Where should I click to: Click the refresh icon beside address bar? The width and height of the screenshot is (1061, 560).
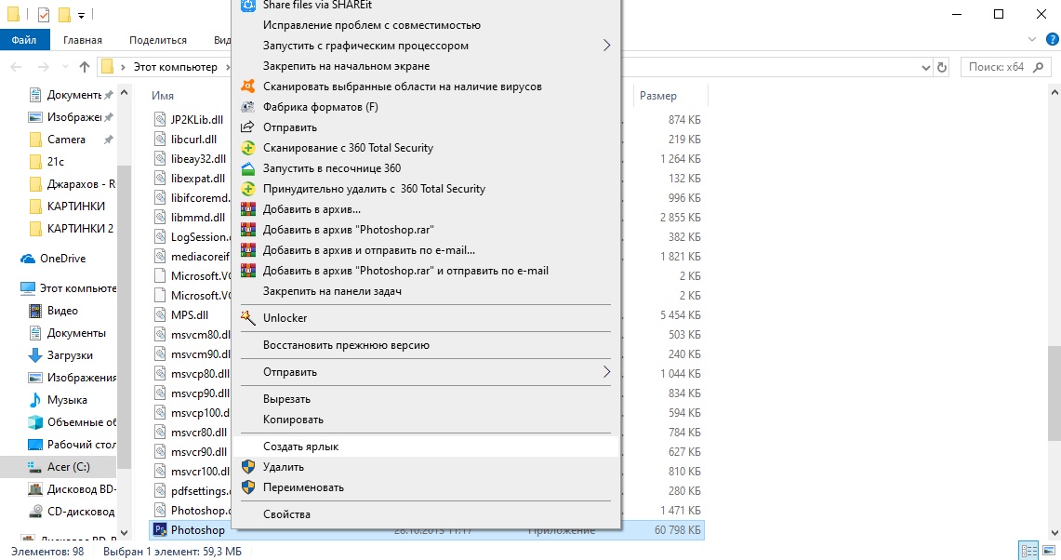(943, 67)
